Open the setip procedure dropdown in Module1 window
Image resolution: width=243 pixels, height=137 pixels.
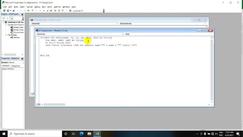[x=211, y=34]
